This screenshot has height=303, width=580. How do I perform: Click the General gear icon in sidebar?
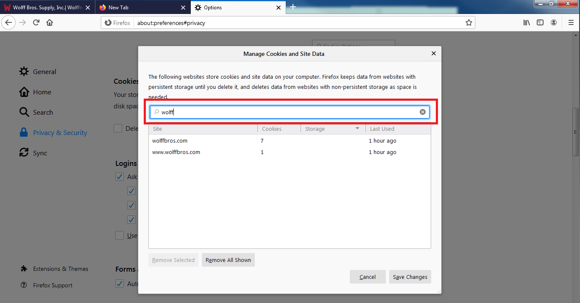(24, 72)
